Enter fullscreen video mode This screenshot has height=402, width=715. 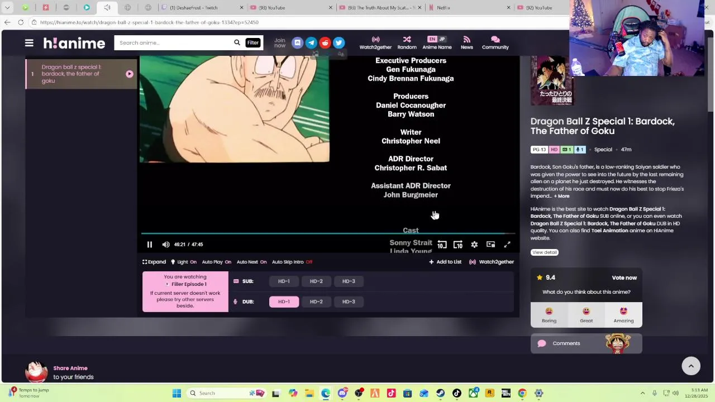(507, 245)
